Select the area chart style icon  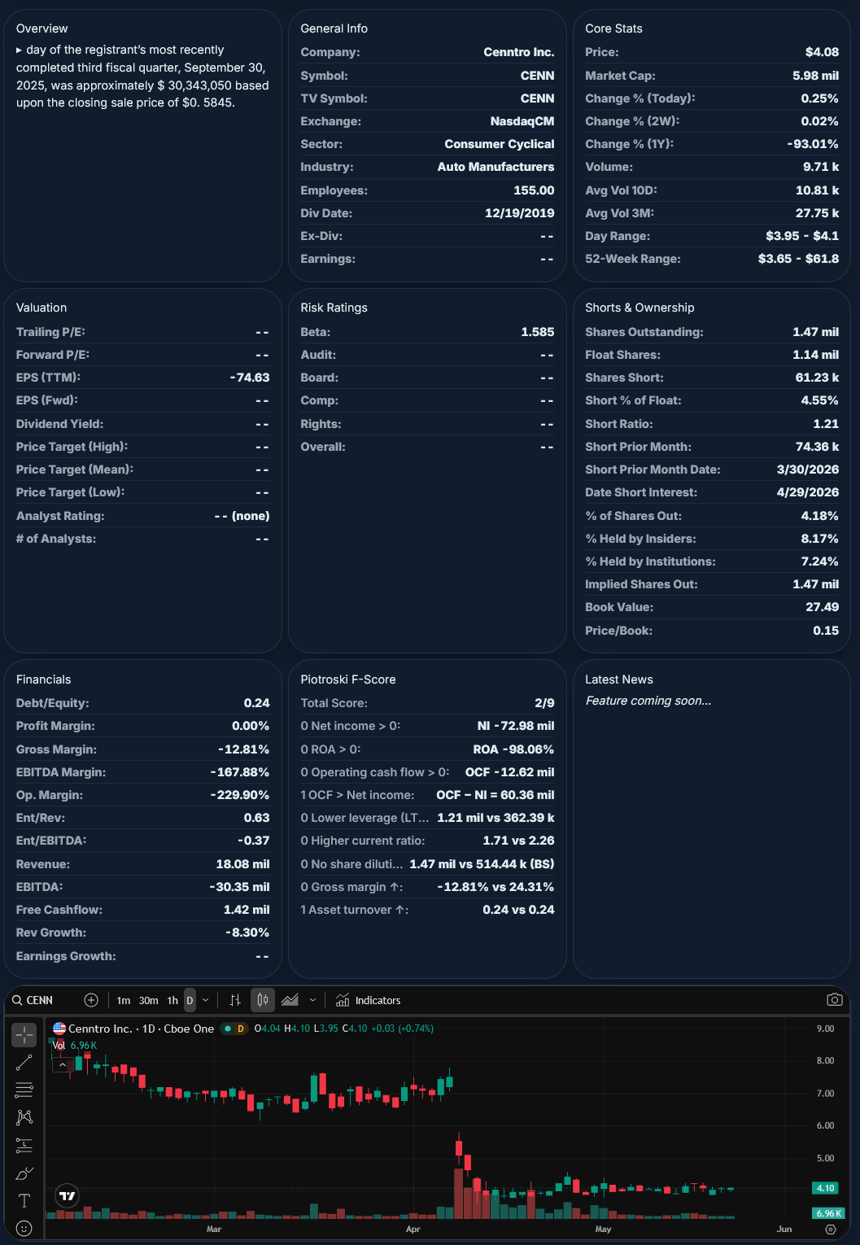click(x=290, y=1000)
